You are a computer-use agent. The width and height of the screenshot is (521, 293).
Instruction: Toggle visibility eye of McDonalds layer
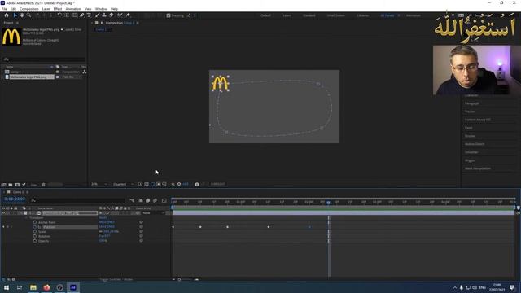point(3,213)
